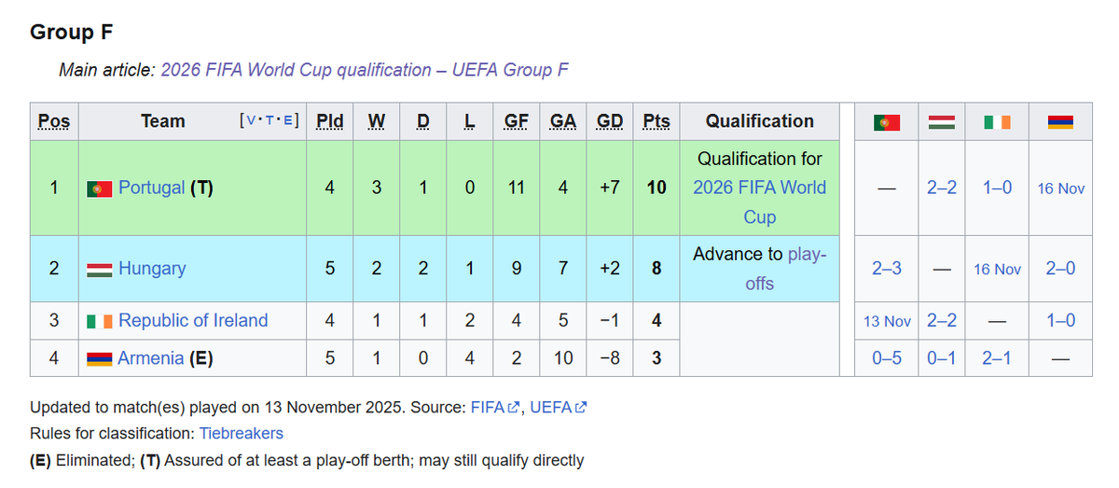1119x488 pixels.
Task: Open the Tiebreakers rules link
Action: tap(241, 433)
